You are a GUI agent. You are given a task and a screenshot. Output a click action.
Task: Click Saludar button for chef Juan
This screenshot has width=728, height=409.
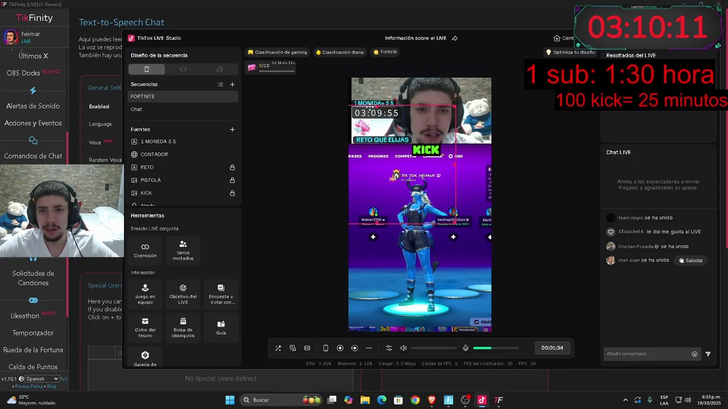pos(691,261)
